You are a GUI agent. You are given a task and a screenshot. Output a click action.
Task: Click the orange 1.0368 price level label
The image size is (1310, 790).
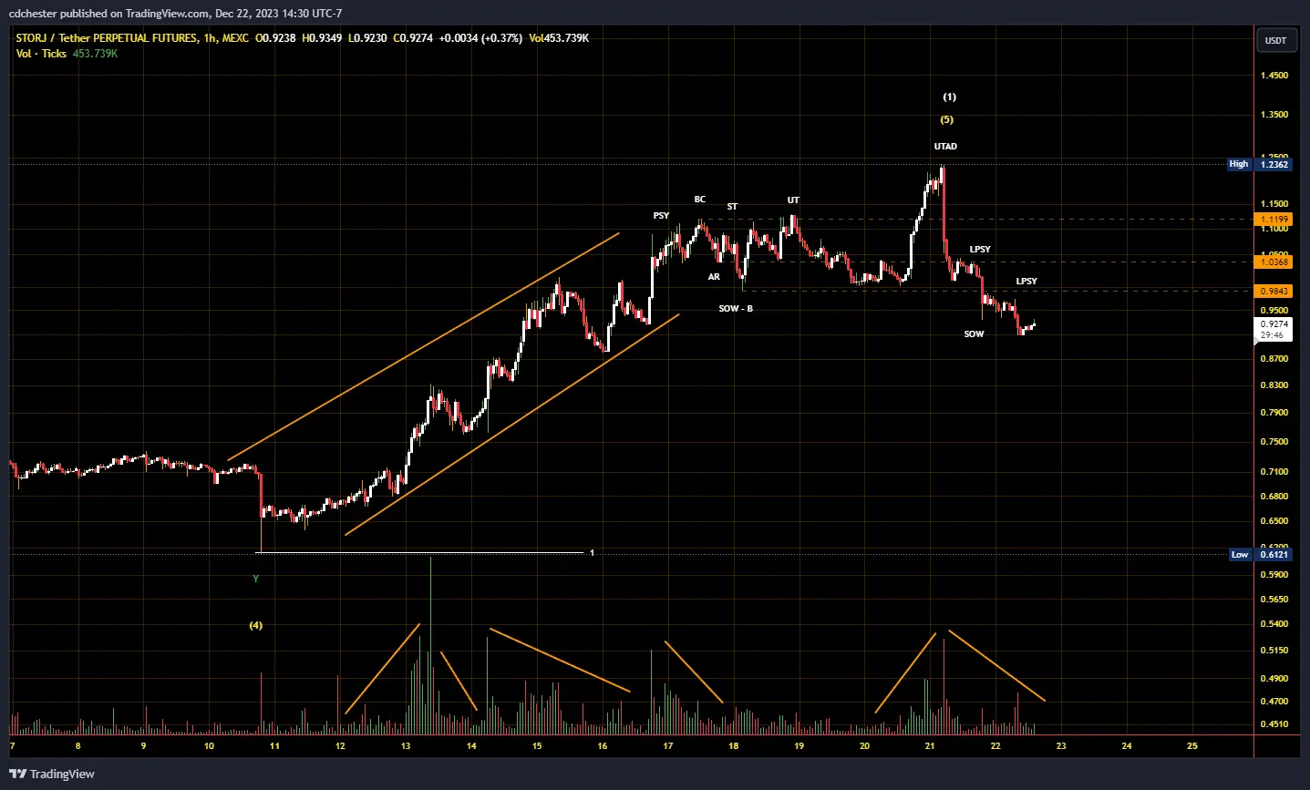[1275, 261]
